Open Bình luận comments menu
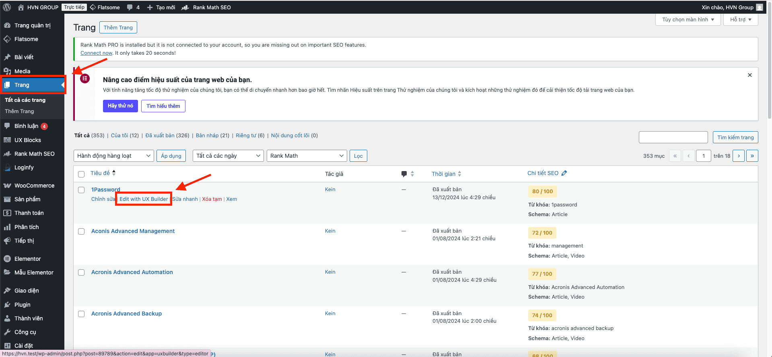The image size is (772, 357). coord(32,126)
